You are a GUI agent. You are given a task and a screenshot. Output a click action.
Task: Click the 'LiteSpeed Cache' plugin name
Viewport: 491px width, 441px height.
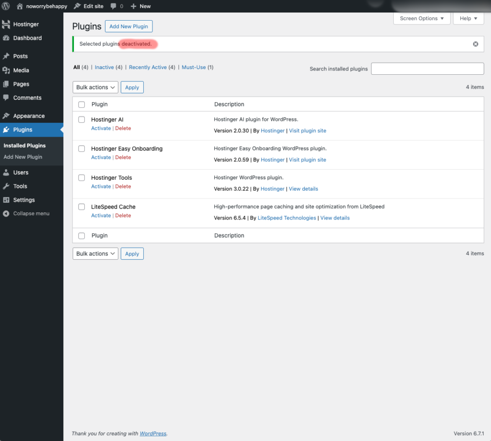coord(113,207)
